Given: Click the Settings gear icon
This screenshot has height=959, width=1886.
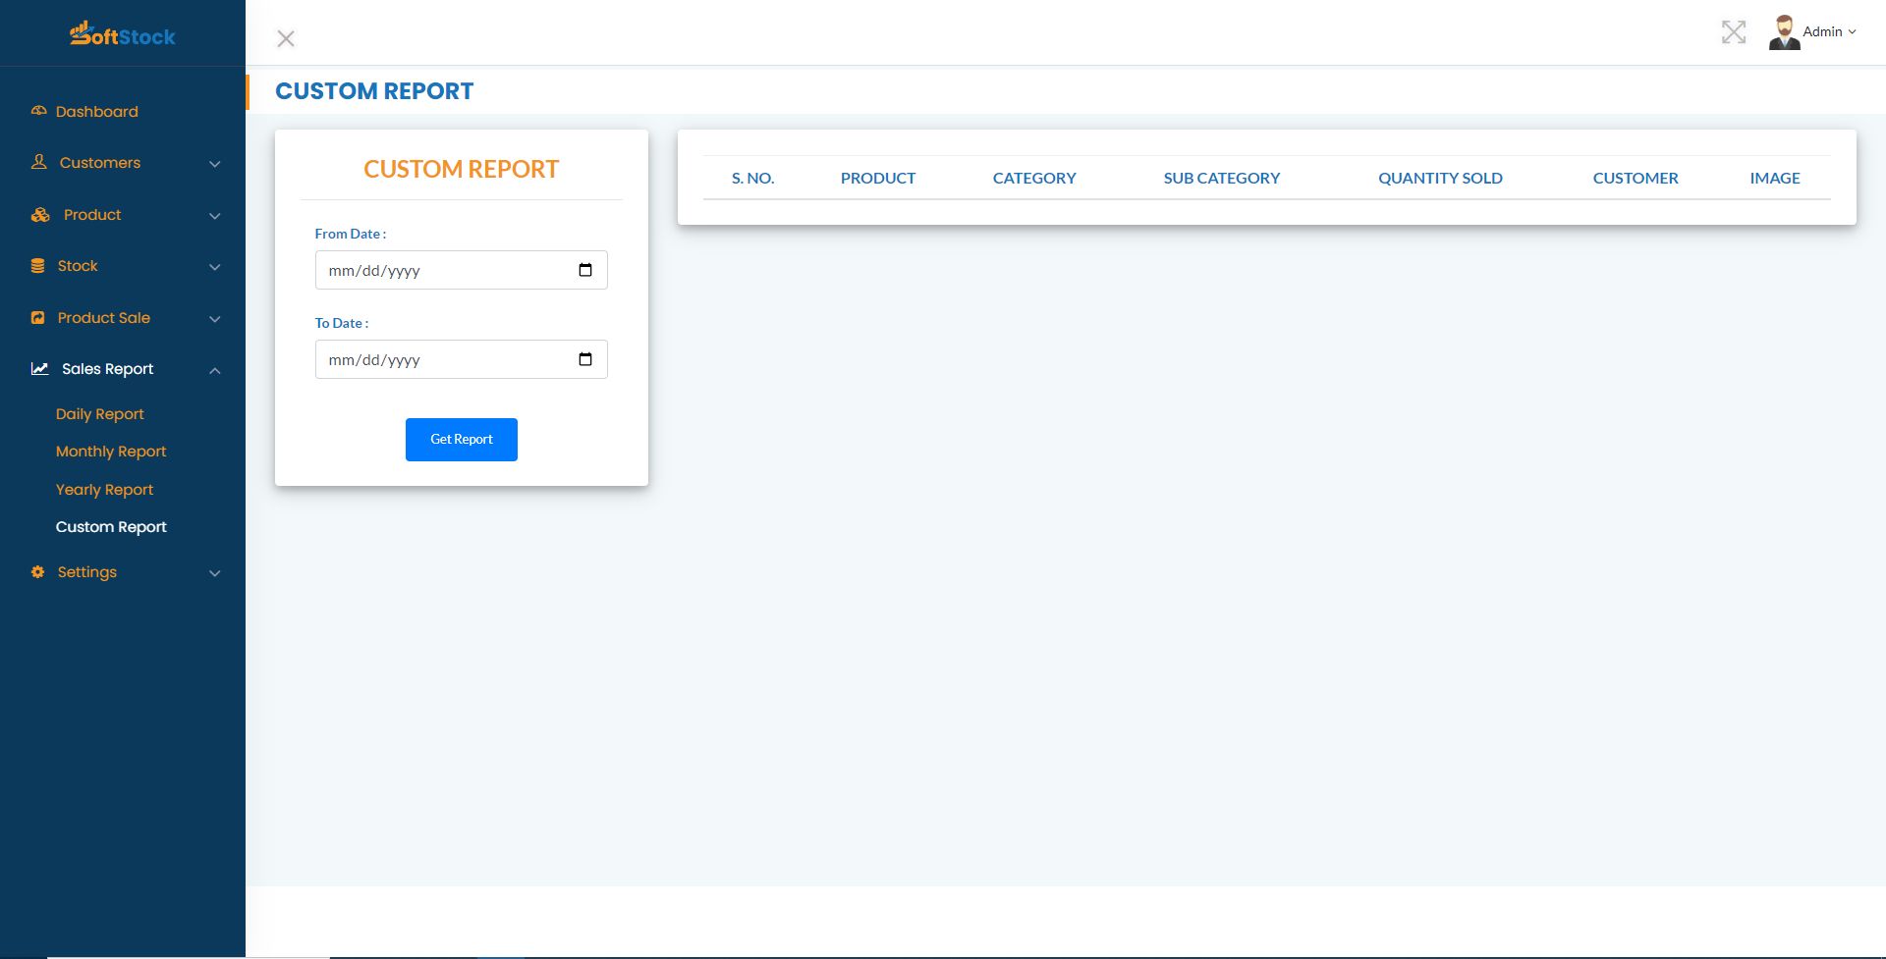Looking at the screenshot, I should 38,572.
